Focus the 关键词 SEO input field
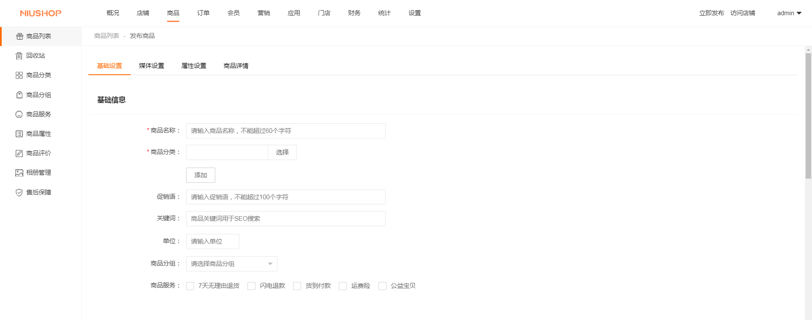 [286, 219]
